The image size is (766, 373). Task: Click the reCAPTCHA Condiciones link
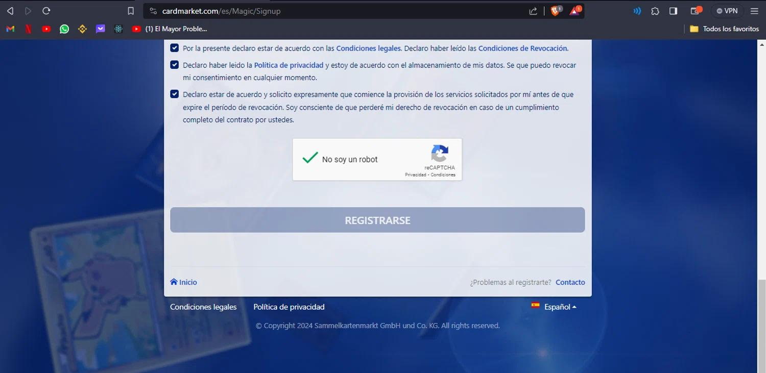[x=443, y=175]
